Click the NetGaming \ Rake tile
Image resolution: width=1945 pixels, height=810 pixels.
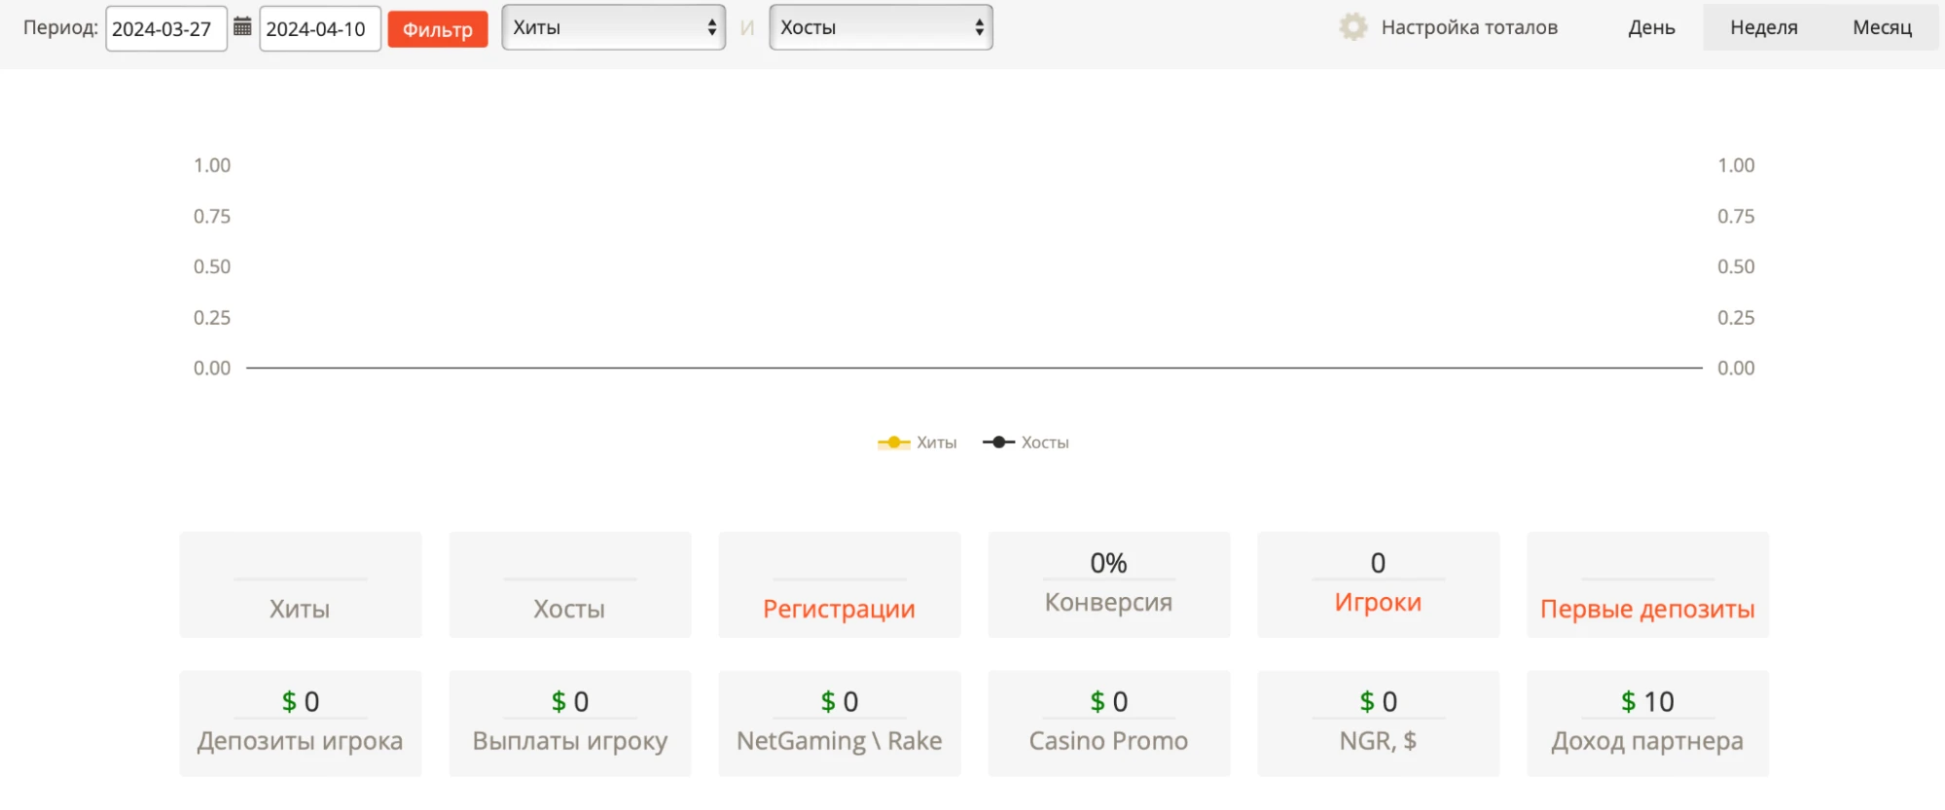pos(840,723)
